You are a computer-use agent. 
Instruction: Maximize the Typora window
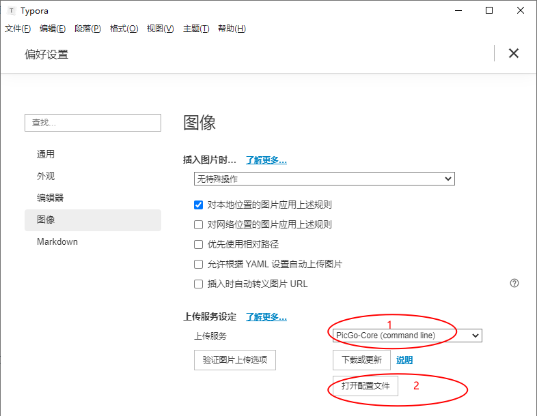pos(489,11)
